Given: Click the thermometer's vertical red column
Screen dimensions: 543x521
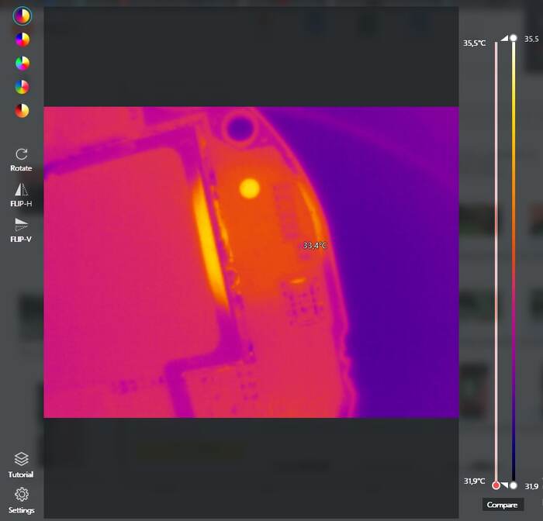Looking at the screenshot, I should pyautogui.click(x=496, y=256).
